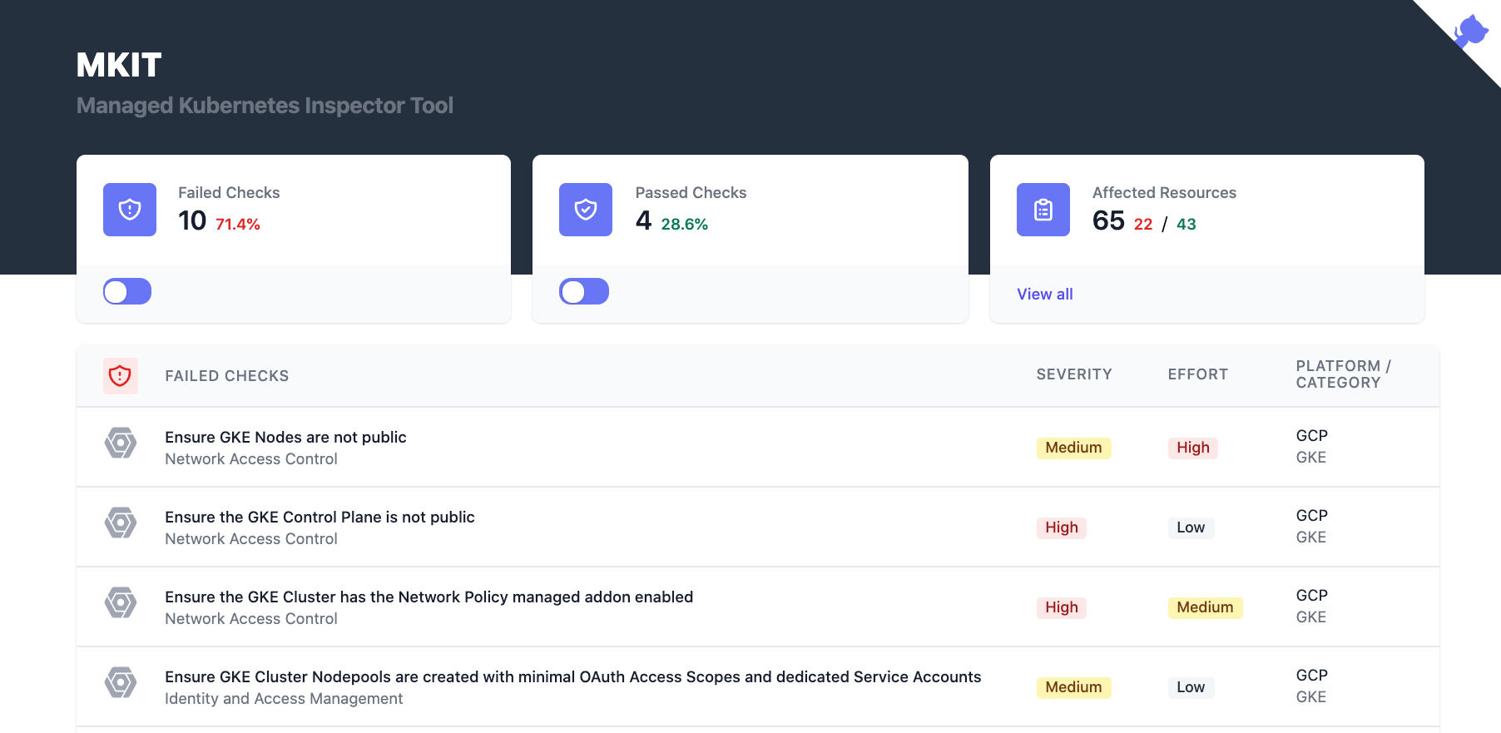Image resolution: width=1501 pixels, height=733 pixels.
Task: Click 'Identity and Access Management' category text
Action: [284, 699]
